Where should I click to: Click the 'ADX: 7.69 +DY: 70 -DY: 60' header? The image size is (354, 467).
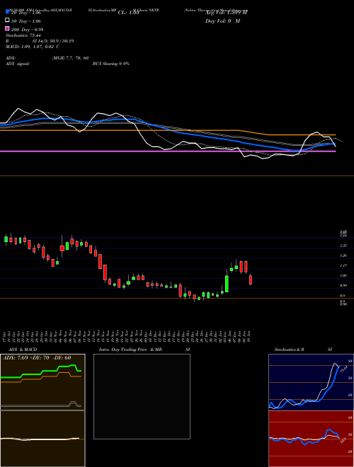(37, 357)
